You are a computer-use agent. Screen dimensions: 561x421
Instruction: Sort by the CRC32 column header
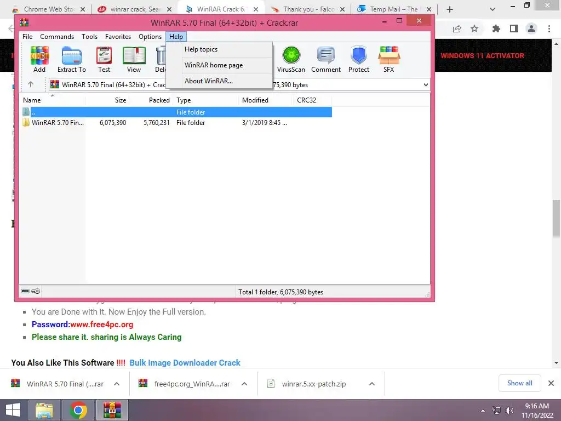click(312, 100)
